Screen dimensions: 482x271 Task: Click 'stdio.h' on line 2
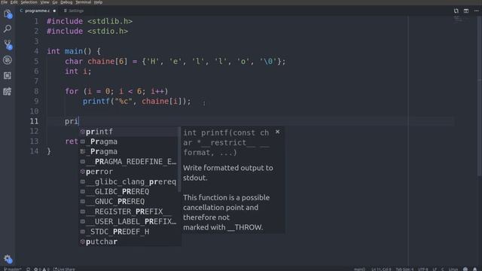click(108, 32)
